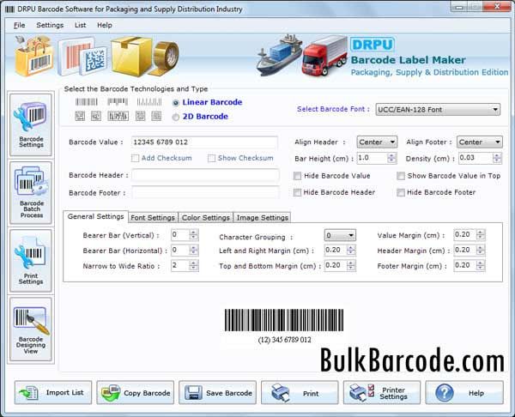The image size is (515, 417).
Task: Click the Save Barcode floppy icon button
Action: [217, 392]
